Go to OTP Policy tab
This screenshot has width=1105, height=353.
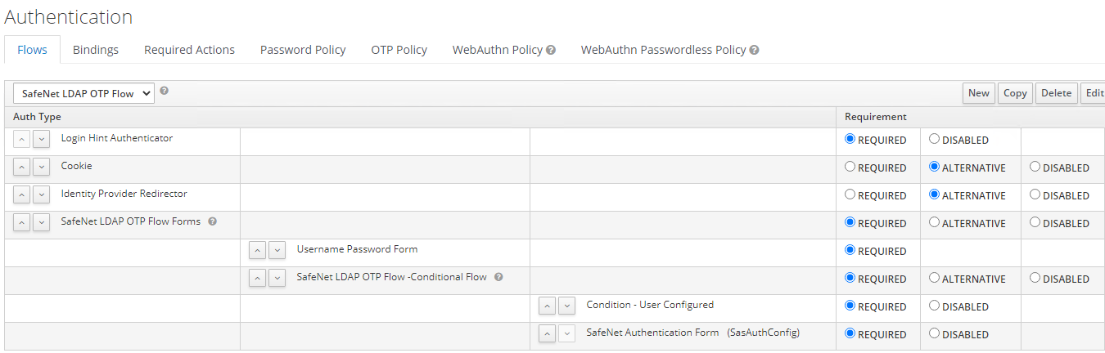click(399, 50)
